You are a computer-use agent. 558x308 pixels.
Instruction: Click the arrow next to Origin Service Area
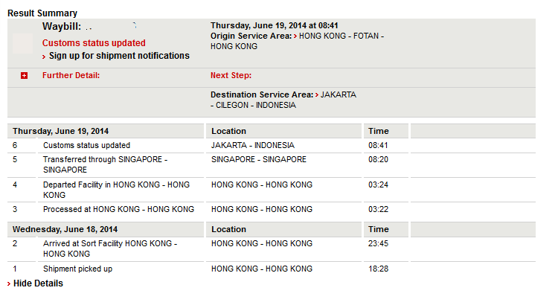(x=295, y=36)
